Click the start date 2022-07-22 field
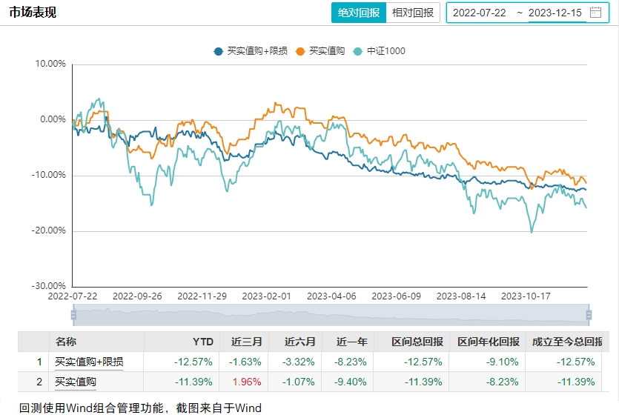 pos(479,13)
